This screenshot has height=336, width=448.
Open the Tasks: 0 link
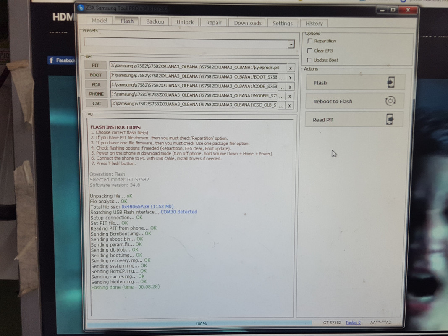click(353, 323)
